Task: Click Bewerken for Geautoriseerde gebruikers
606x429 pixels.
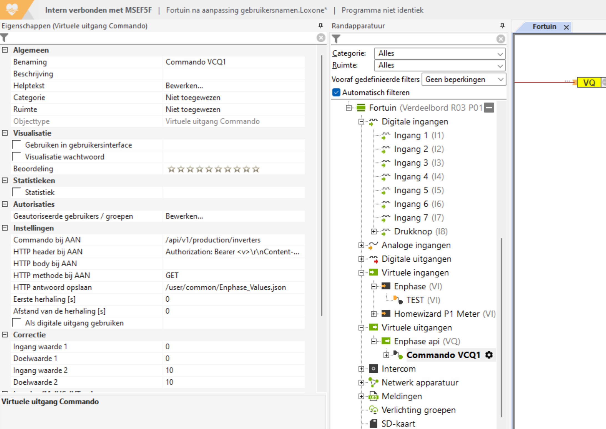Action: click(x=184, y=216)
